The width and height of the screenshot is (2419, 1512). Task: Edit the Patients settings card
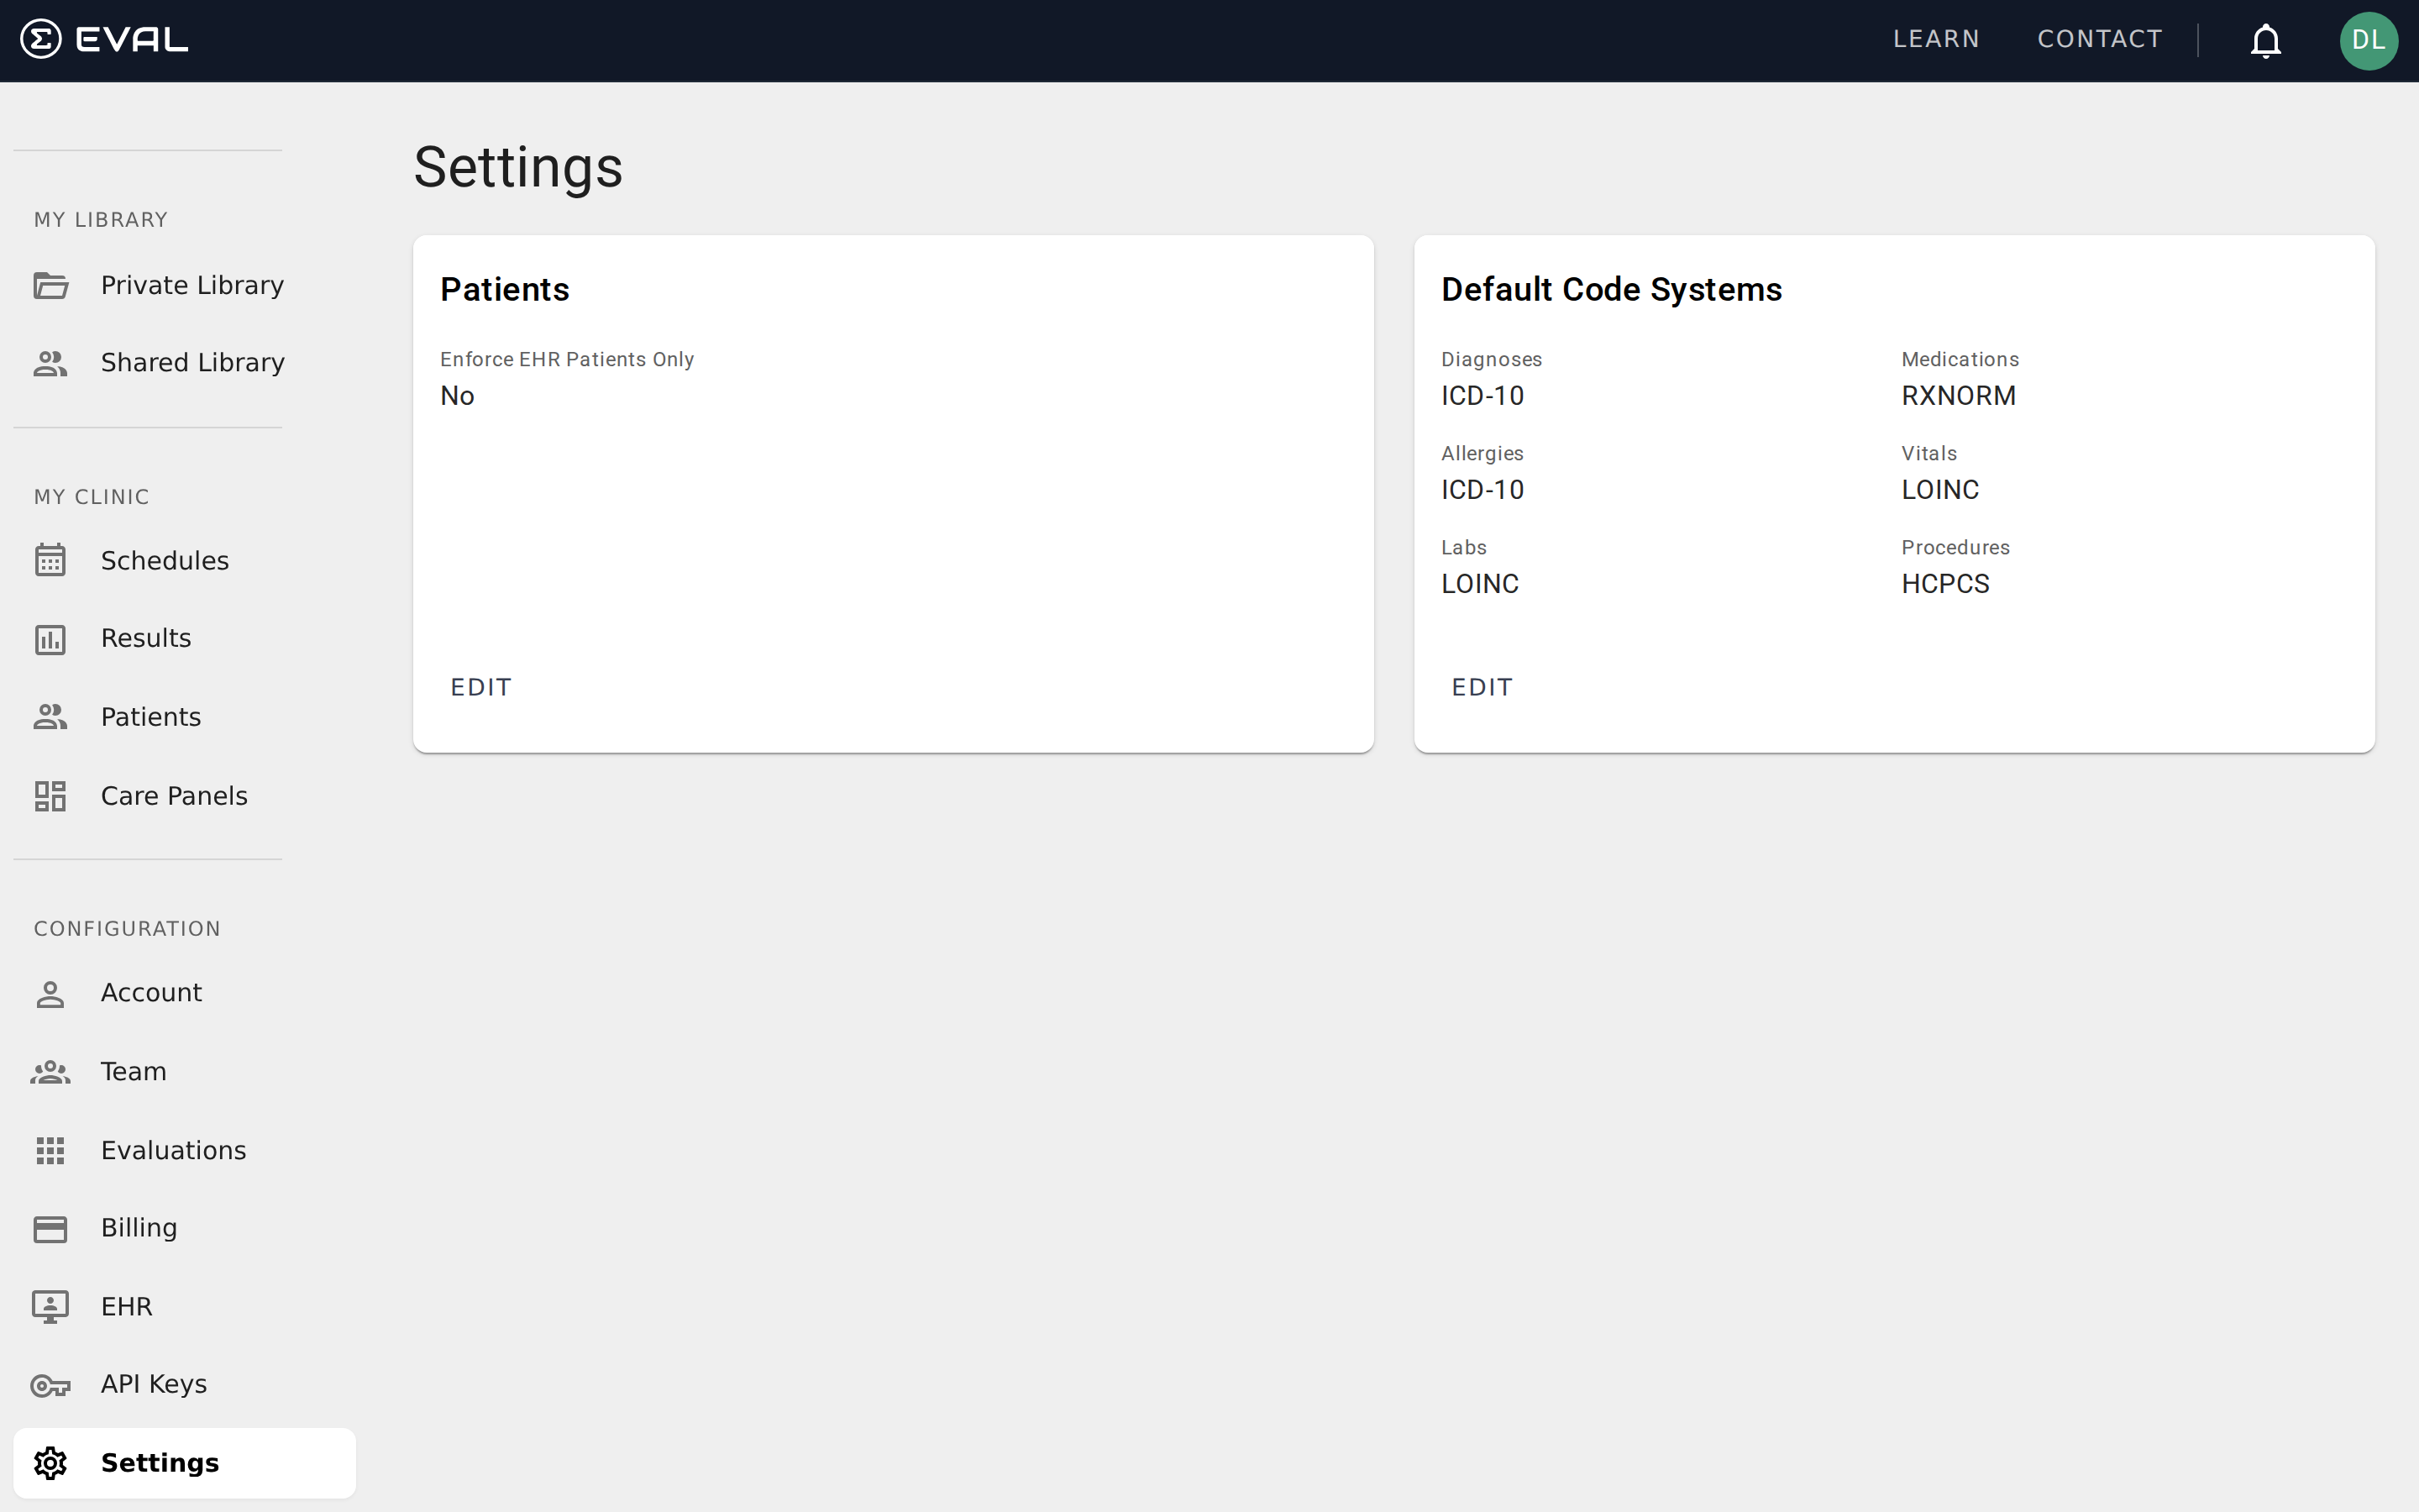coord(480,687)
